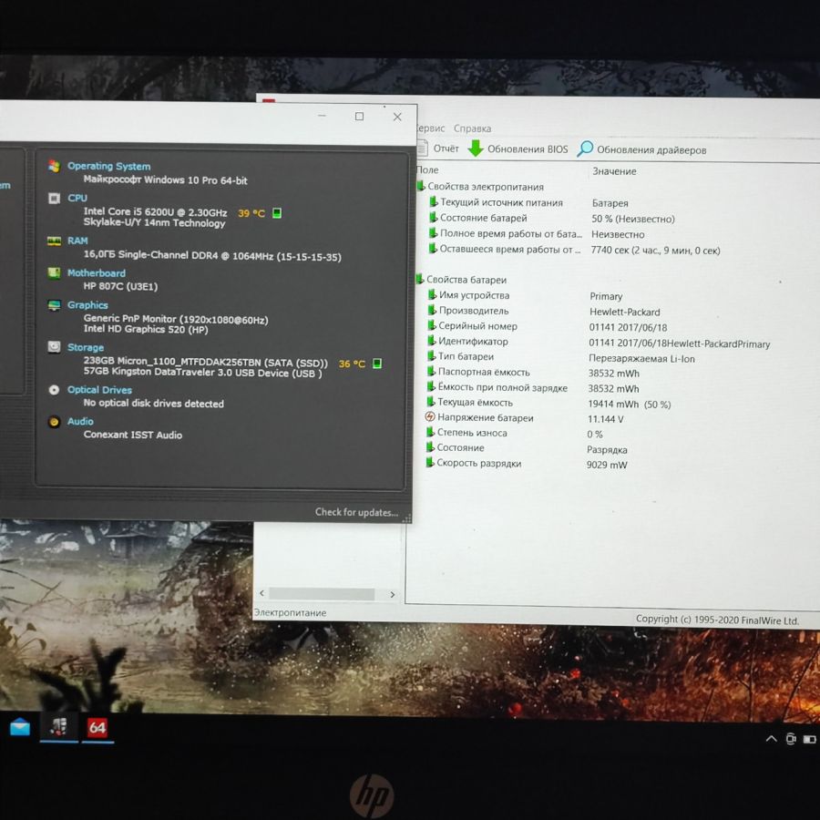Select the Свойства электропитания group row

click(x=480, y=187)
